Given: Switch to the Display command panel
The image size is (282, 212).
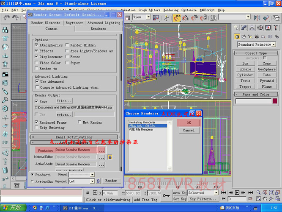Looking at the screenshot, I should (x=268, y=28).
